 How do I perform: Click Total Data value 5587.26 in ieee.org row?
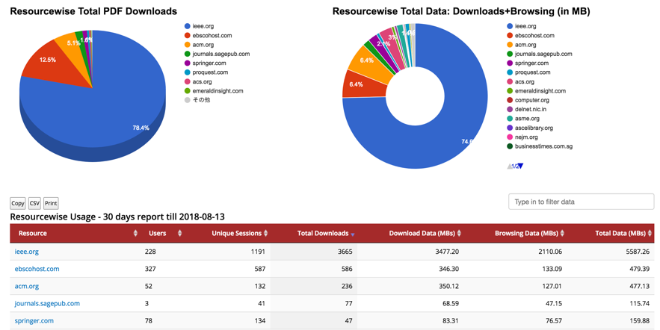(x=638, y=252)
